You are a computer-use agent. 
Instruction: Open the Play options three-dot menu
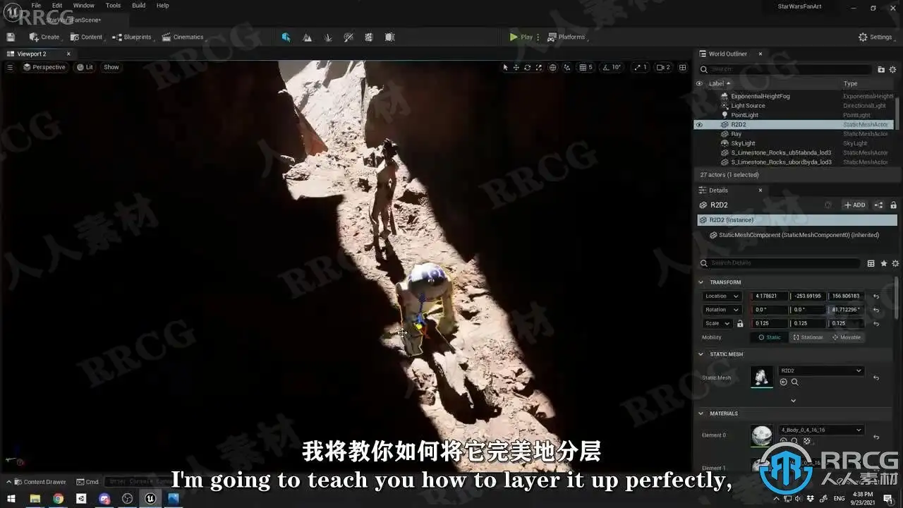coord(538,37)
